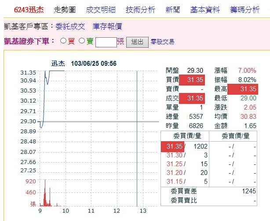Screen dimensions: 270x221
Task: Click the 6243迅杰 stock title
Action: pyautogui.click(x=29, y=10)
